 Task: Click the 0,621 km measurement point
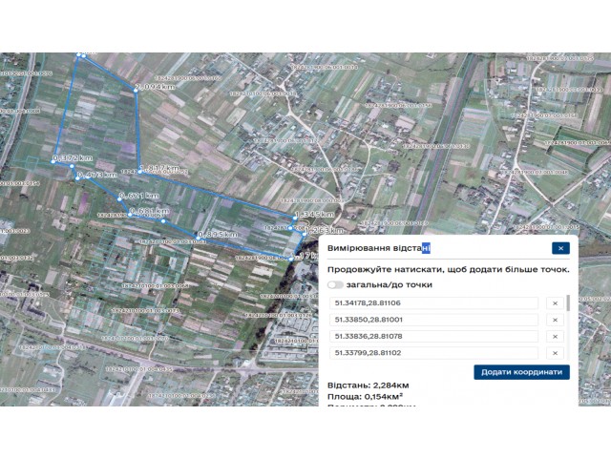click(x=119, y=199)
